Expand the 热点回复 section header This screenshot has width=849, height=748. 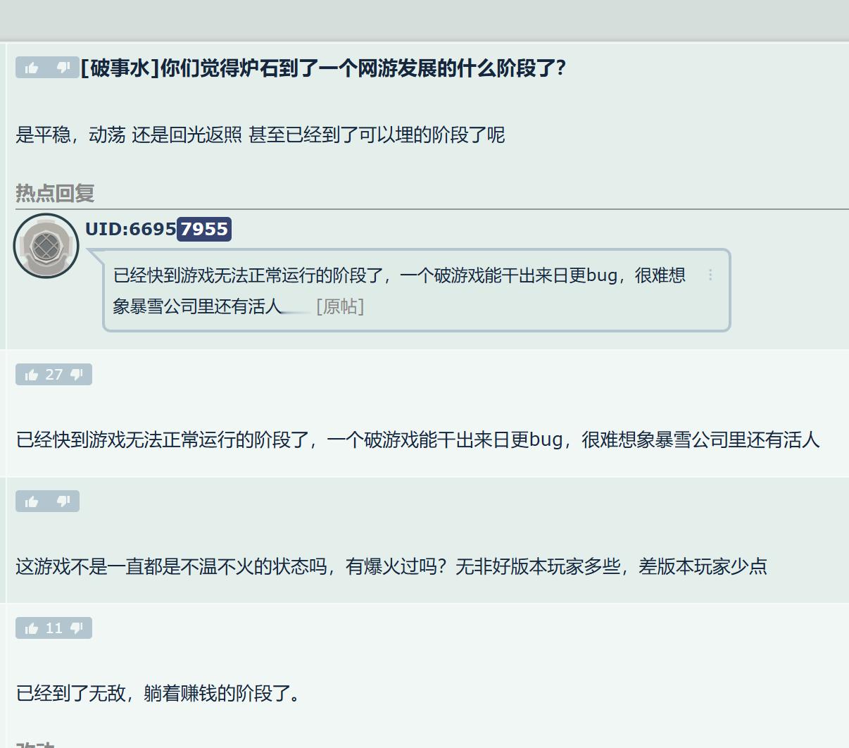pos(53,195)
